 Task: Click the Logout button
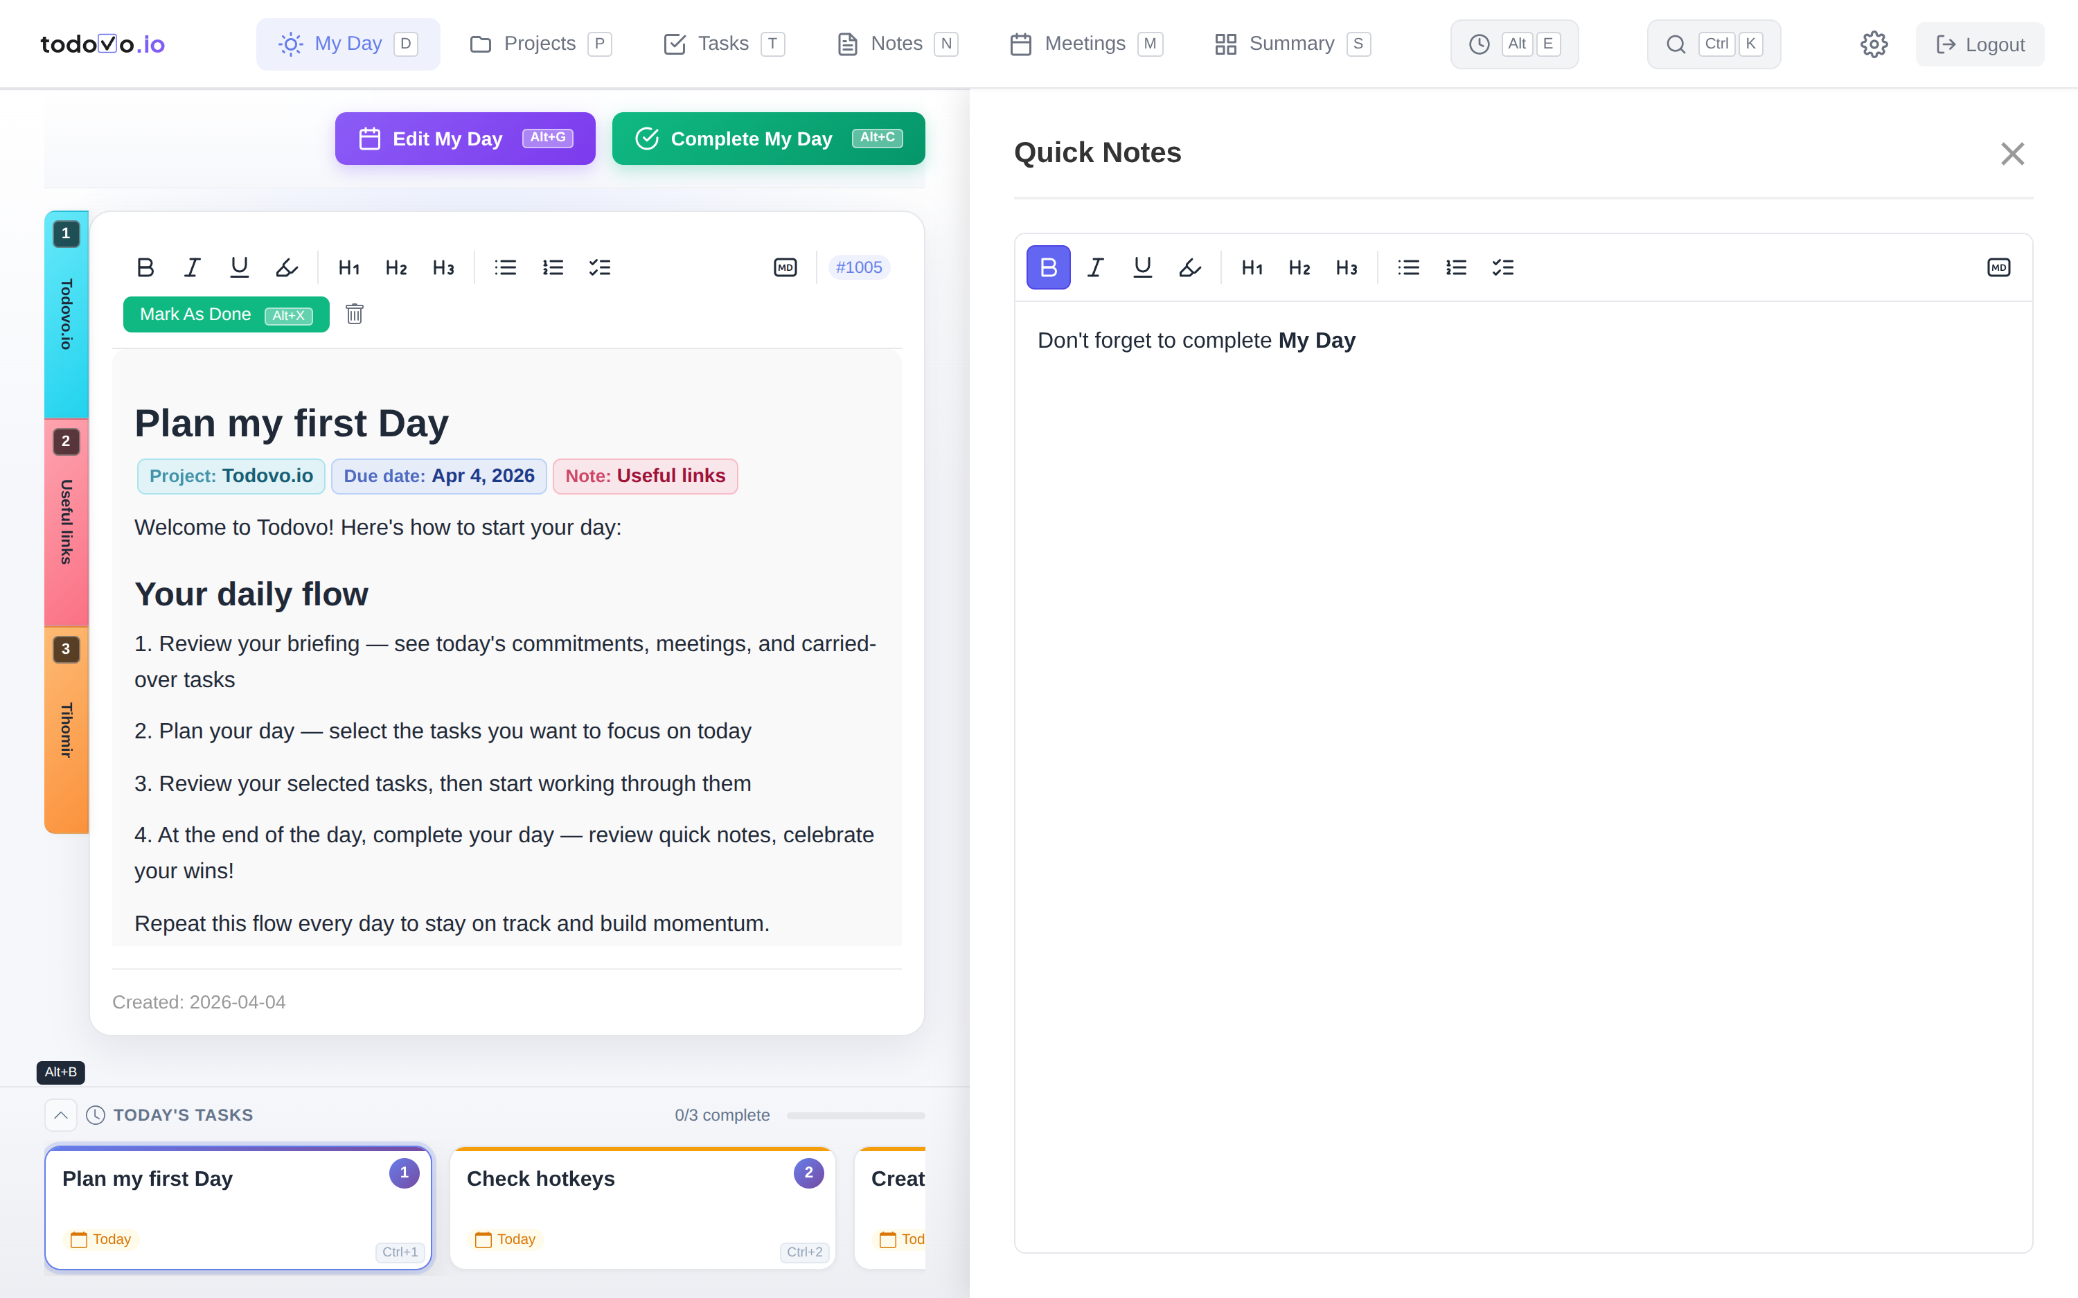tap(1980, 44)
